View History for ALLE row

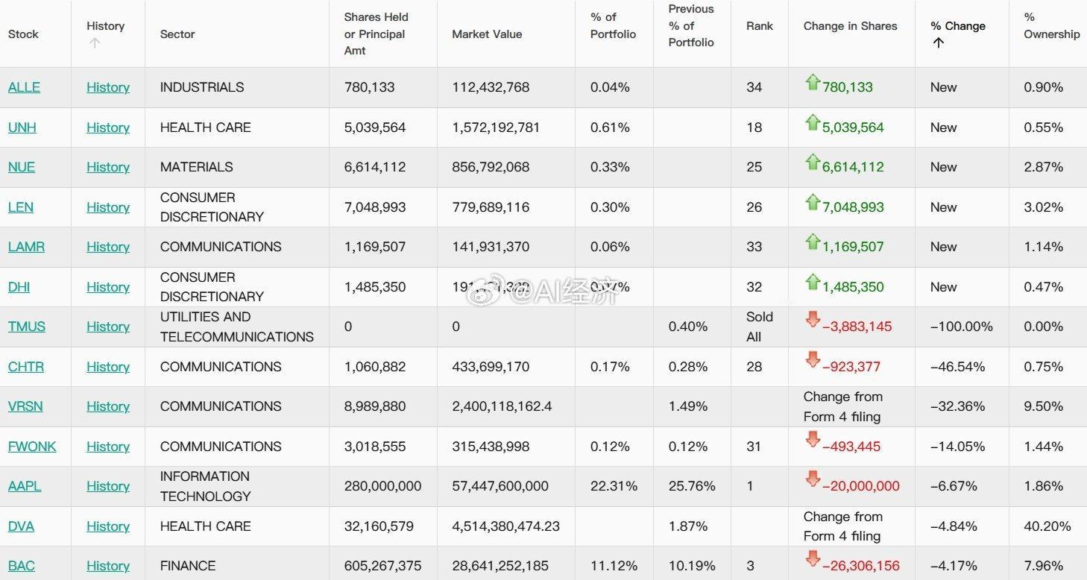108,87
